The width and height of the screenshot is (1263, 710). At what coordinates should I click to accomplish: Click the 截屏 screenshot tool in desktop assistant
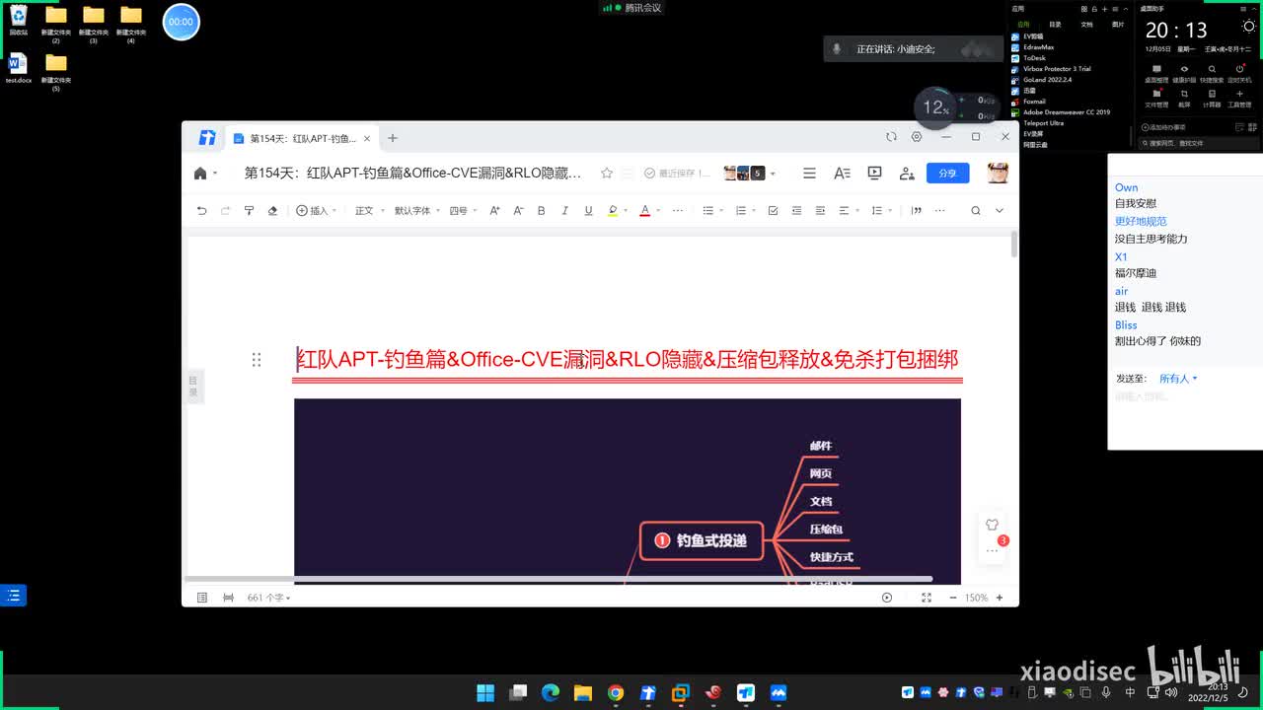(x=1184, y=99)
